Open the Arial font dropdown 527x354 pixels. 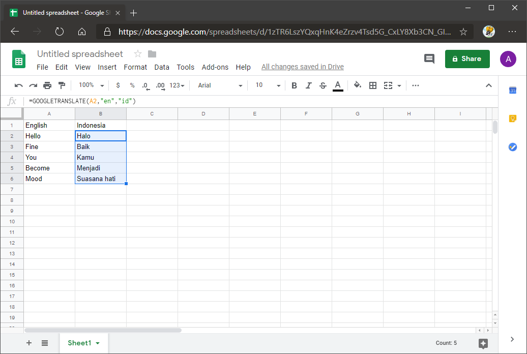click(220, 85)
